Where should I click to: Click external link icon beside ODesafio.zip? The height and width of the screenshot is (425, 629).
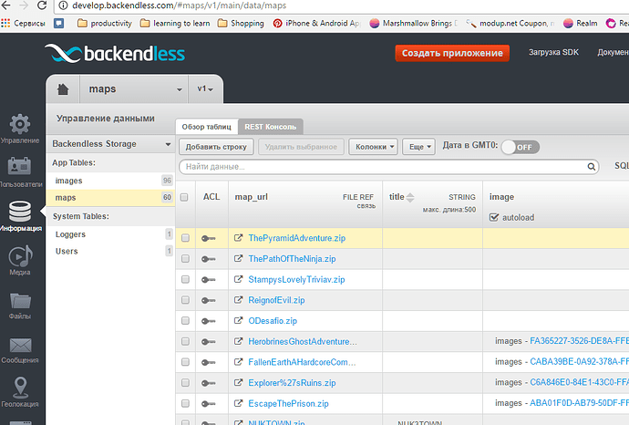(238, 321)
